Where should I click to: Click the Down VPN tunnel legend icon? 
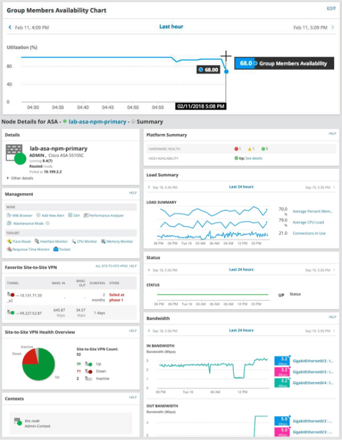point(89,371)
